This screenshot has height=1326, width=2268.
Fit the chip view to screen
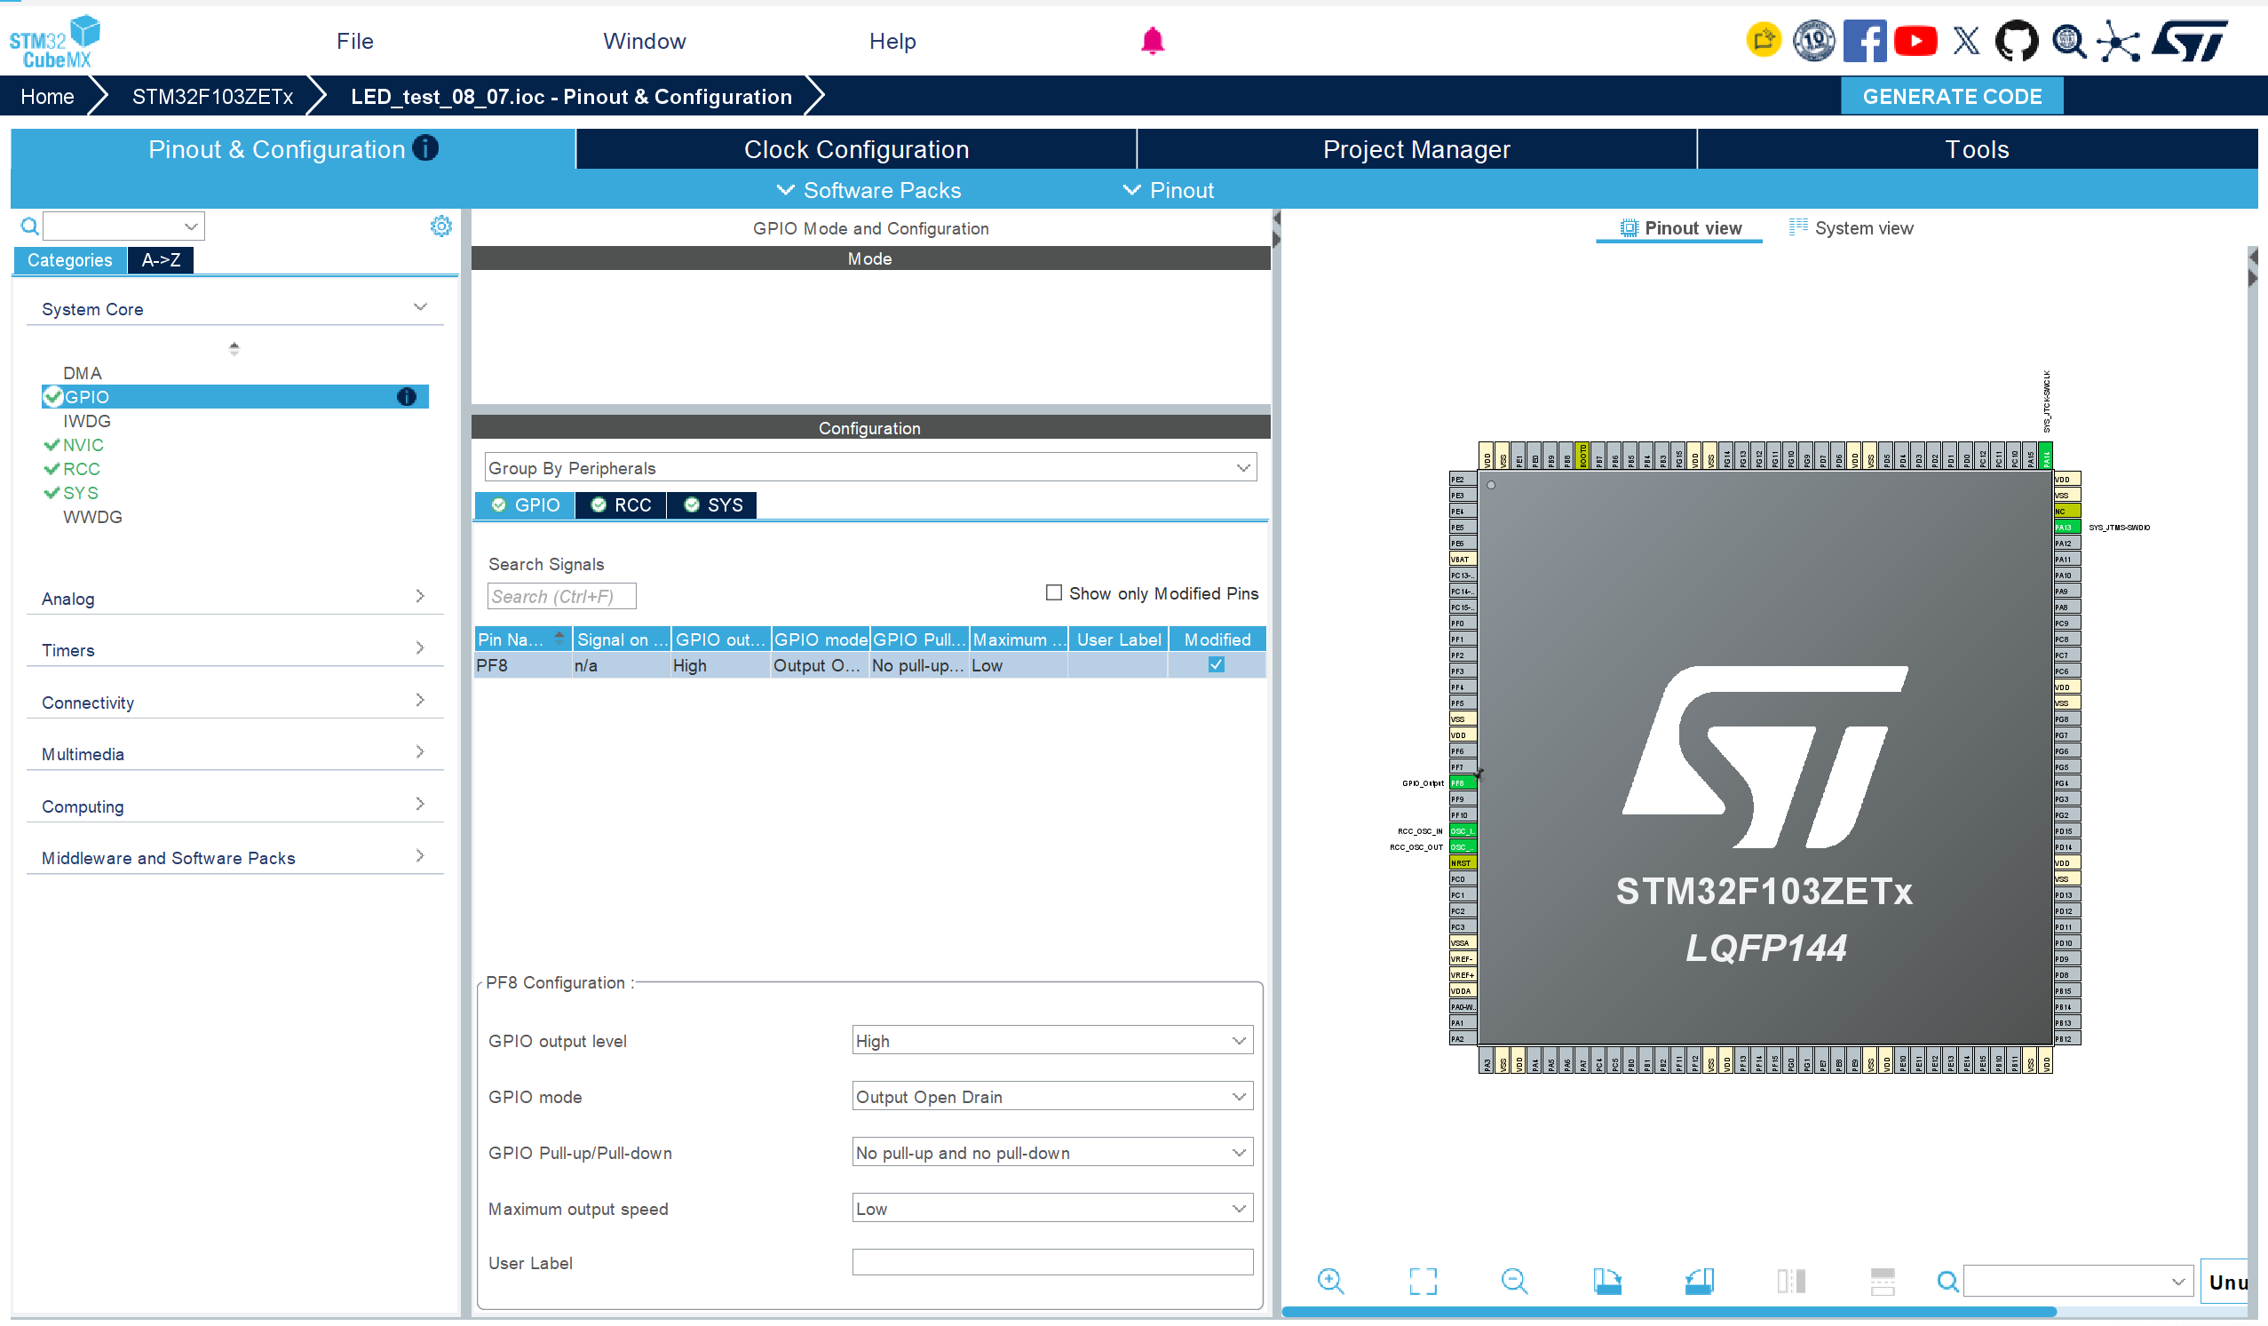pyautogui.click(x=1423, y=1281)
